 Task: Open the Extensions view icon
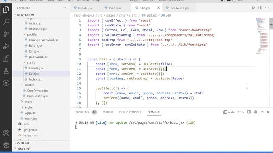click(6, 59)
